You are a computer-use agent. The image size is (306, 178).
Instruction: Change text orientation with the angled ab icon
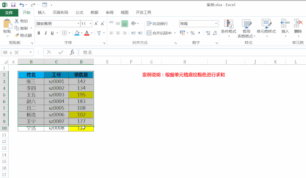[x=134, y=24]
